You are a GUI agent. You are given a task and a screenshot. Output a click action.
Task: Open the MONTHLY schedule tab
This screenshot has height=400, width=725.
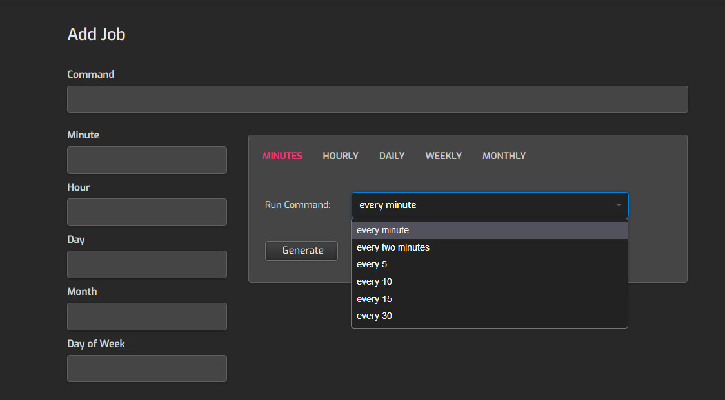[504, 156]
